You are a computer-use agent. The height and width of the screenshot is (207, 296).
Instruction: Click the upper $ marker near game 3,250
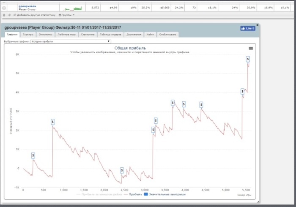pos(156,121)
